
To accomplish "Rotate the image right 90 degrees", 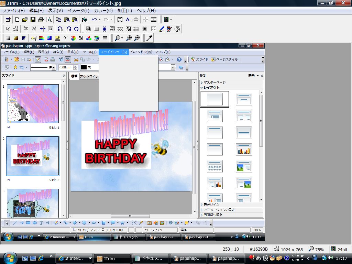I will tap(68, 29).
